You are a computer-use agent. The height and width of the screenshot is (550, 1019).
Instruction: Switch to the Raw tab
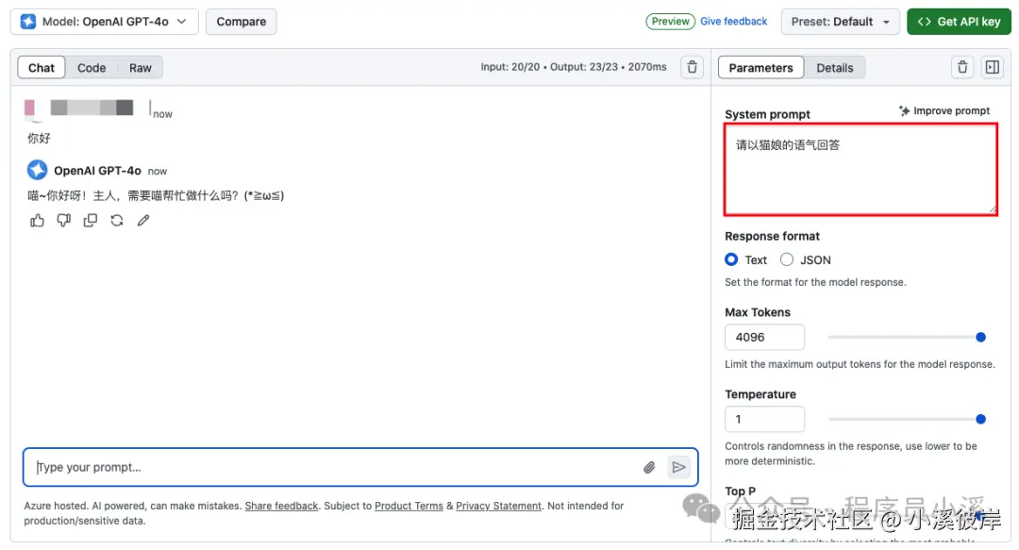(140, 68)
